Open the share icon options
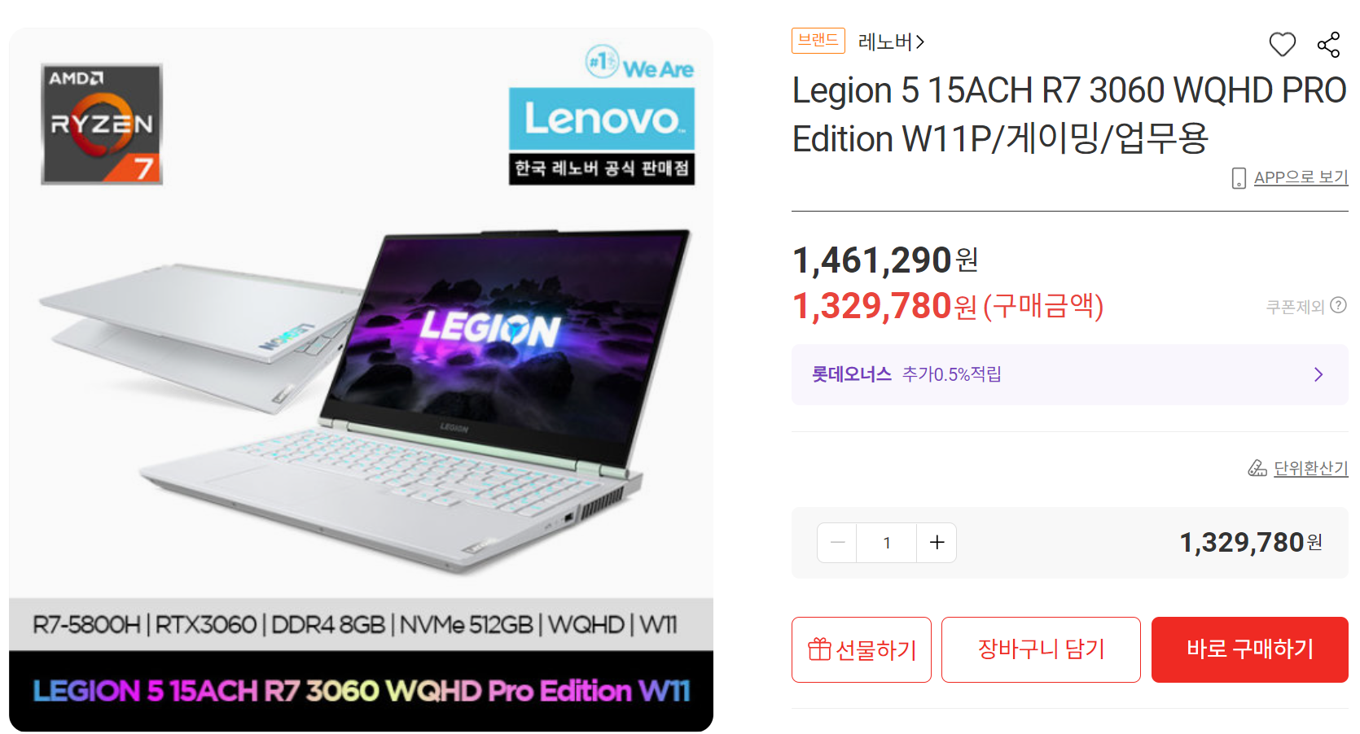The height and width of the screenshot is (734, 1360). pos(1328,44)
